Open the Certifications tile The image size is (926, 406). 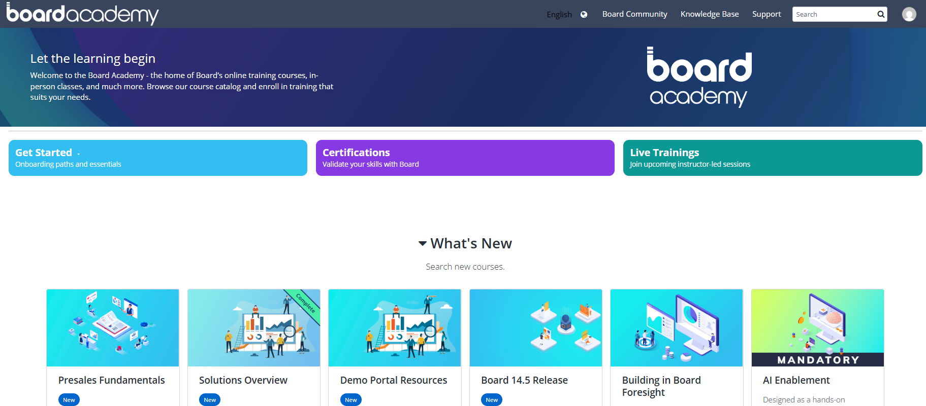[x=465, y=158]
